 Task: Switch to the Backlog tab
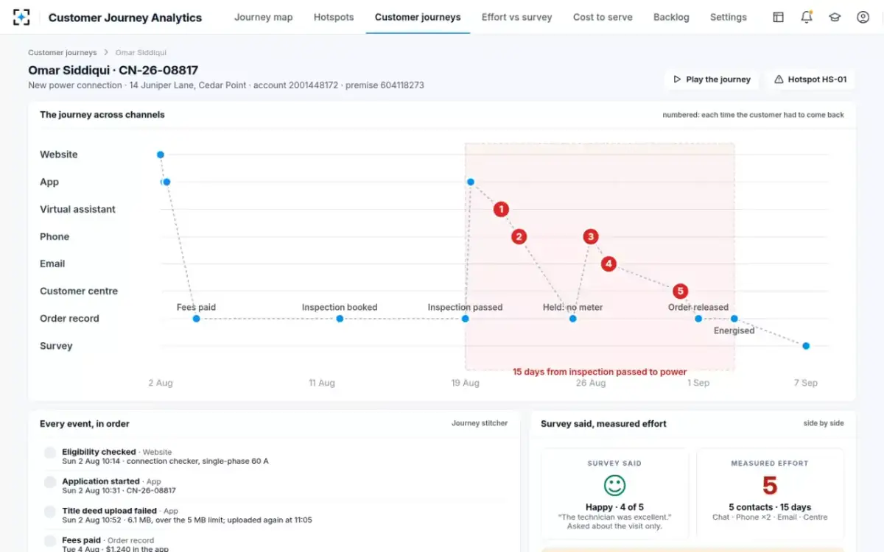tap(671, 17)
